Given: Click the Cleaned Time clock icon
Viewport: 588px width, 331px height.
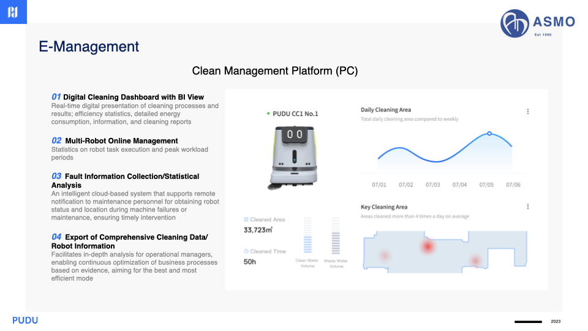Looking at the screenshot, I should (246, 251).
